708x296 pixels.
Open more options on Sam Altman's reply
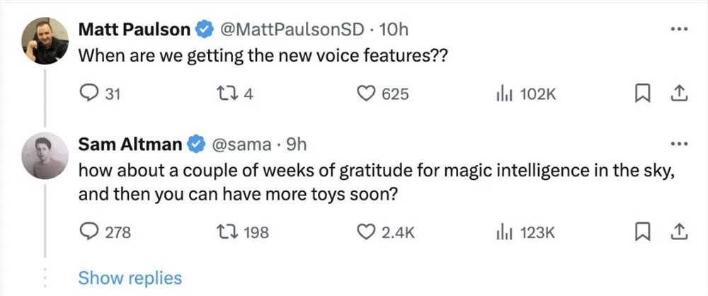click(678, 144)
